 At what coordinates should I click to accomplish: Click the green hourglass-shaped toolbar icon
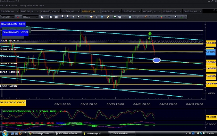86,17
